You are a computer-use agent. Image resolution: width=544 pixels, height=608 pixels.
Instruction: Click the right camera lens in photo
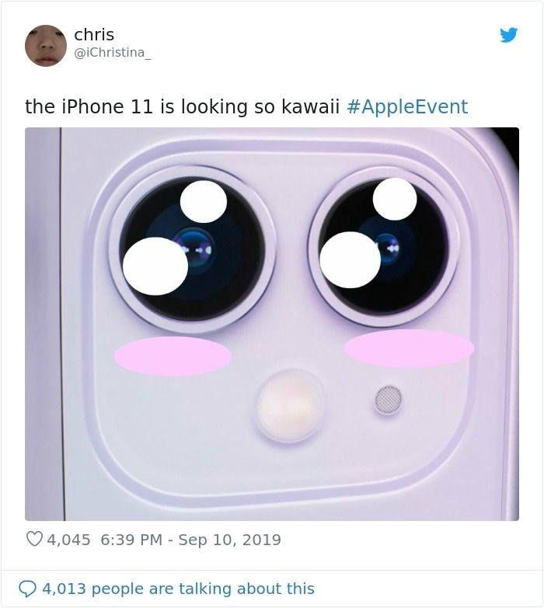click(384, 247)
